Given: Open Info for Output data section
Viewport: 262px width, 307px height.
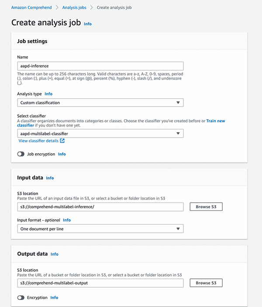Looking at the screenshot, I should 55,254.
